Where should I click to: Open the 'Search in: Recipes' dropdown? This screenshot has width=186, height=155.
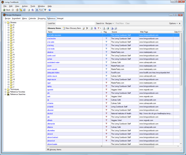109,23
